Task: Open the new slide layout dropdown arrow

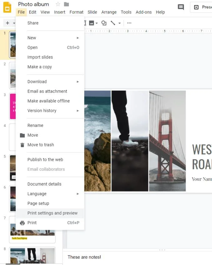Action: (14, 23)
